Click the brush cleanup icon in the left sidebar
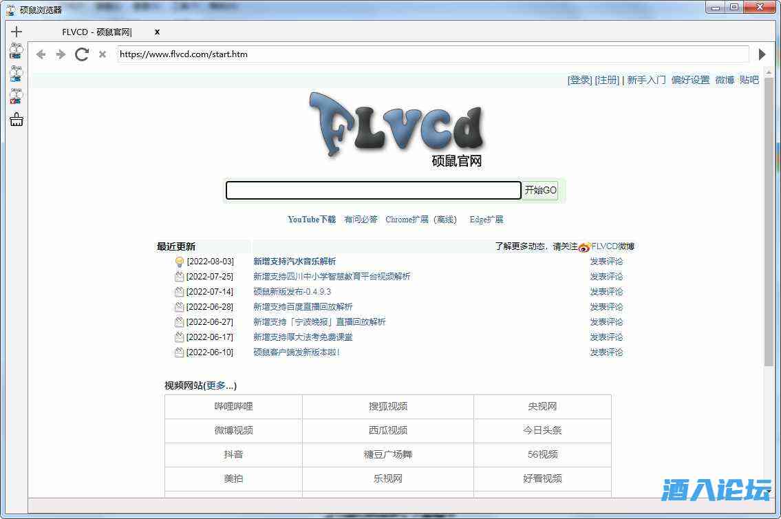 point(16,119)
